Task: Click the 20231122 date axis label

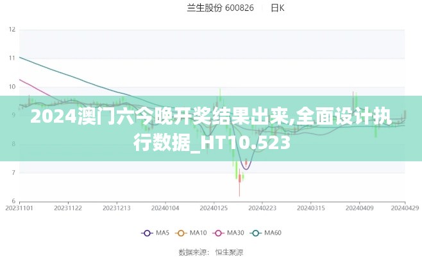Action: click(68, 208)
